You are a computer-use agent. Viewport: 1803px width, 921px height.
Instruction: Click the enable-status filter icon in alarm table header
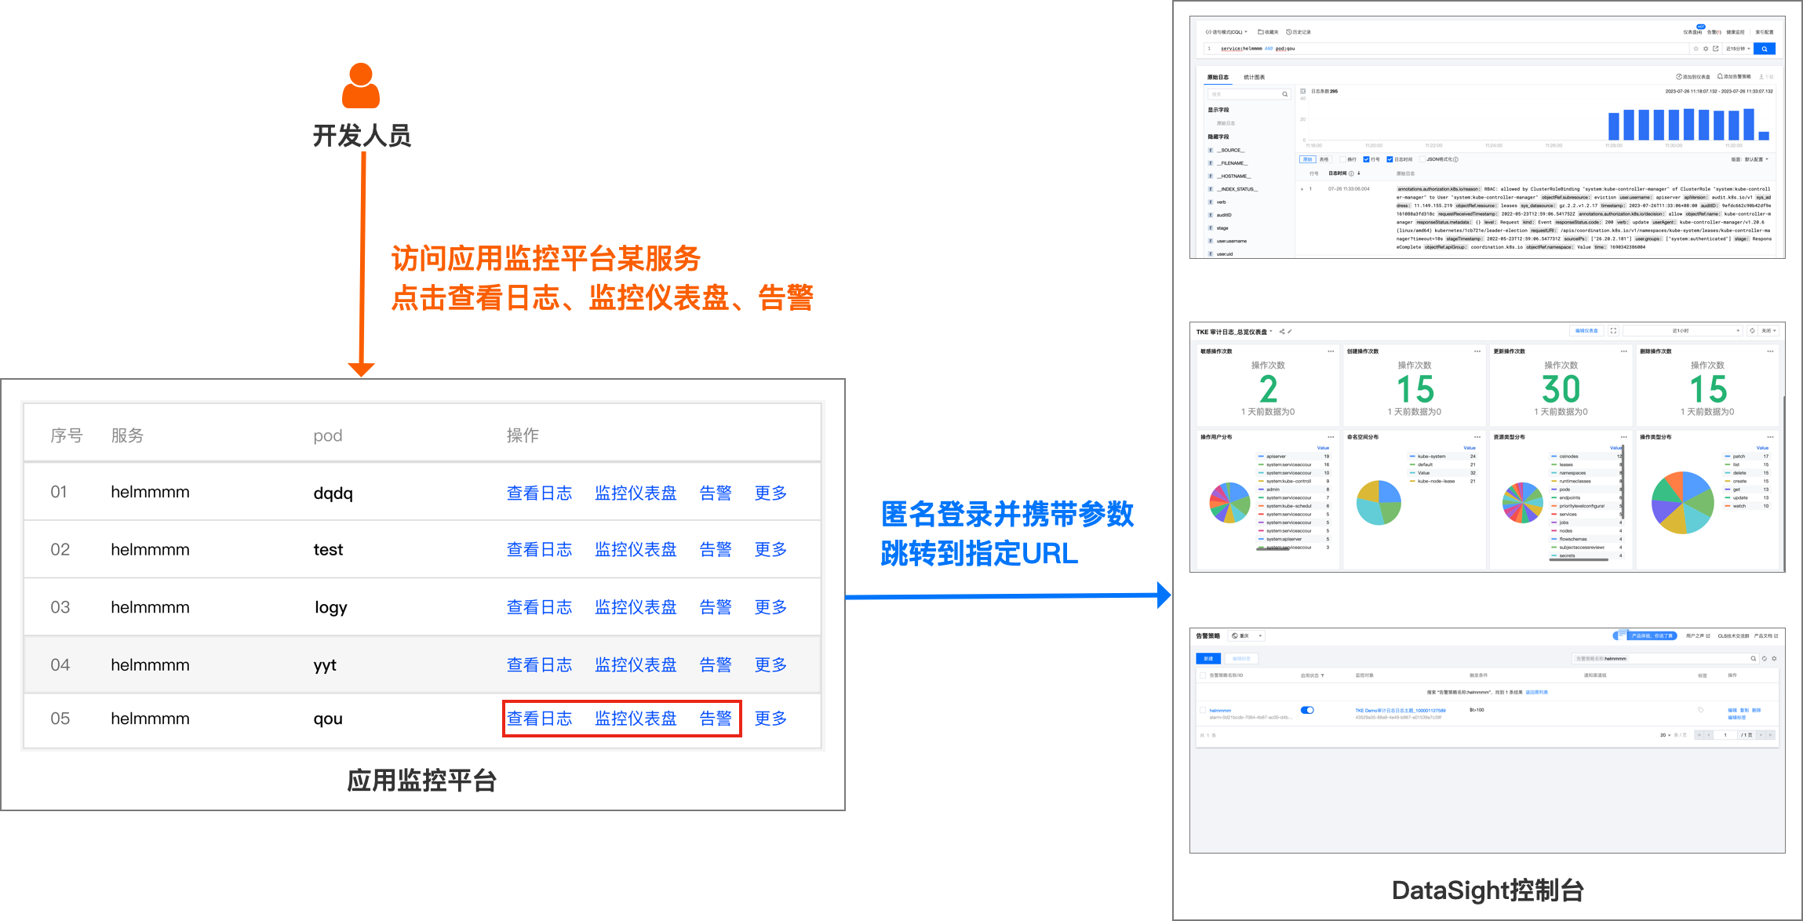point(1323,675)
